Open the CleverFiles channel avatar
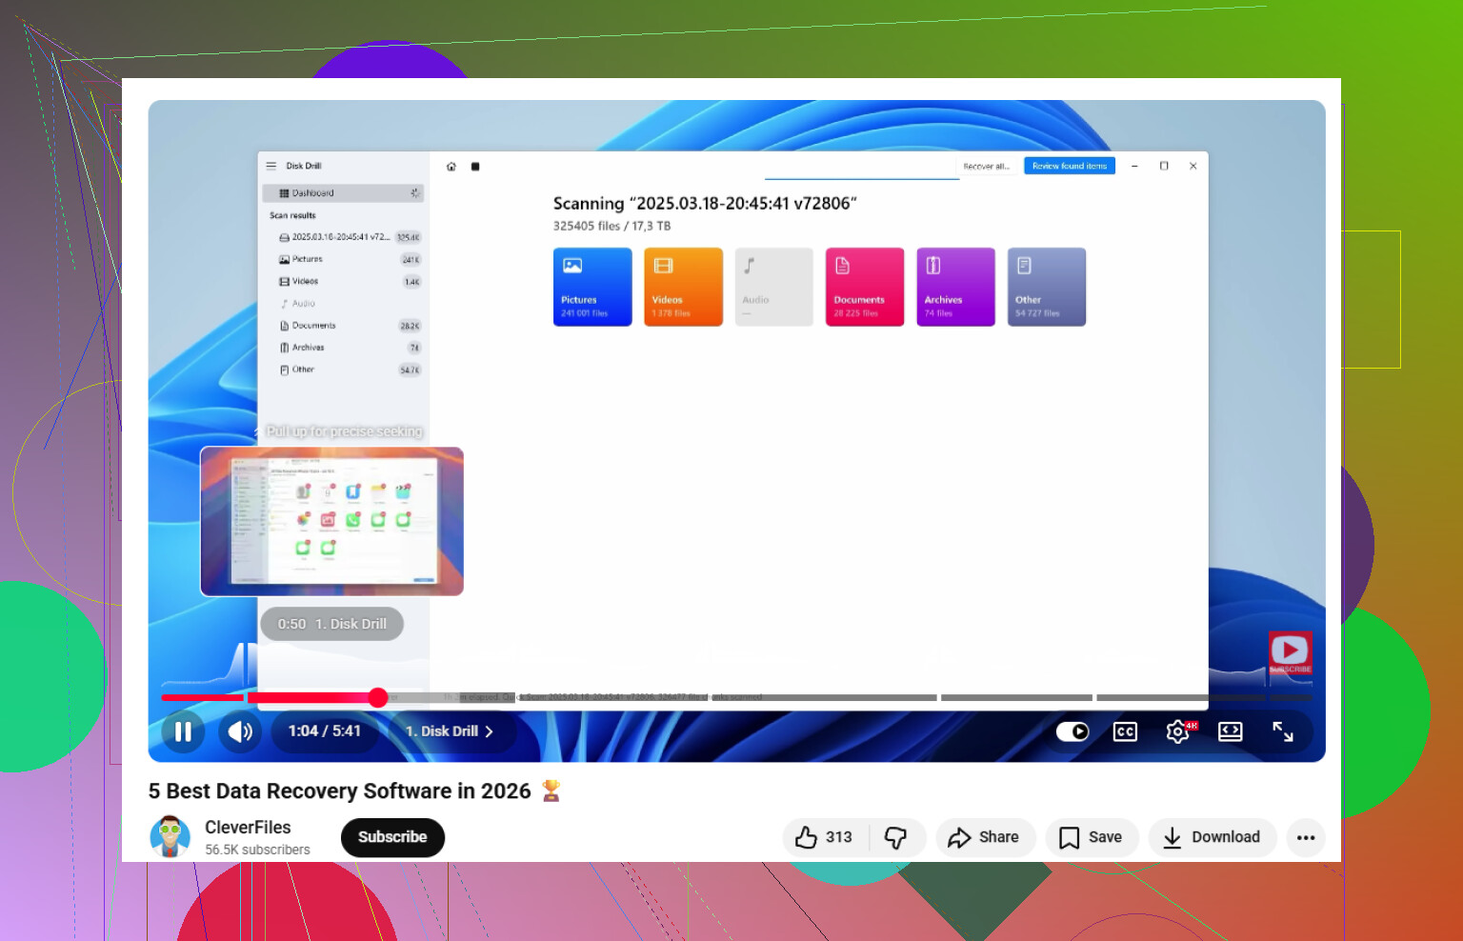 pos(170,837)
